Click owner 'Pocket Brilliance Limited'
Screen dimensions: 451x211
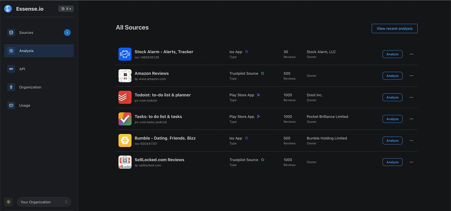(x=327, y=116)
